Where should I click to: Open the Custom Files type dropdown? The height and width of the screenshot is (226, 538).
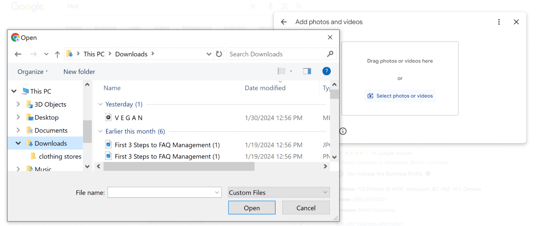pos(279,192)
